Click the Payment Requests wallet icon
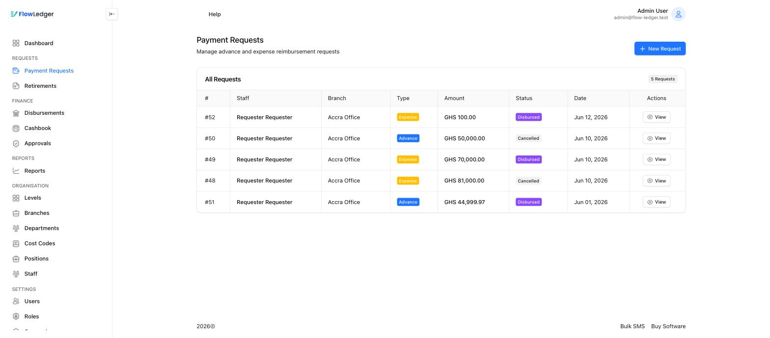The height and width of the screenshot is (338, 770). (x=16, y=71)
